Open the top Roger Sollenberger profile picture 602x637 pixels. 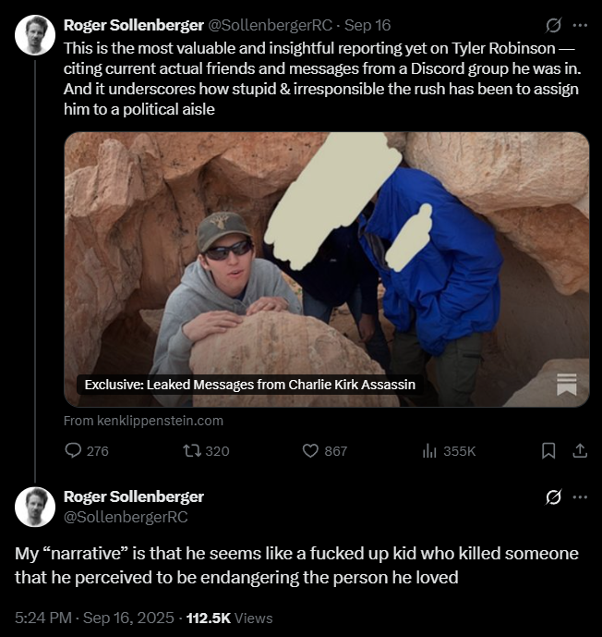(35, 35)
